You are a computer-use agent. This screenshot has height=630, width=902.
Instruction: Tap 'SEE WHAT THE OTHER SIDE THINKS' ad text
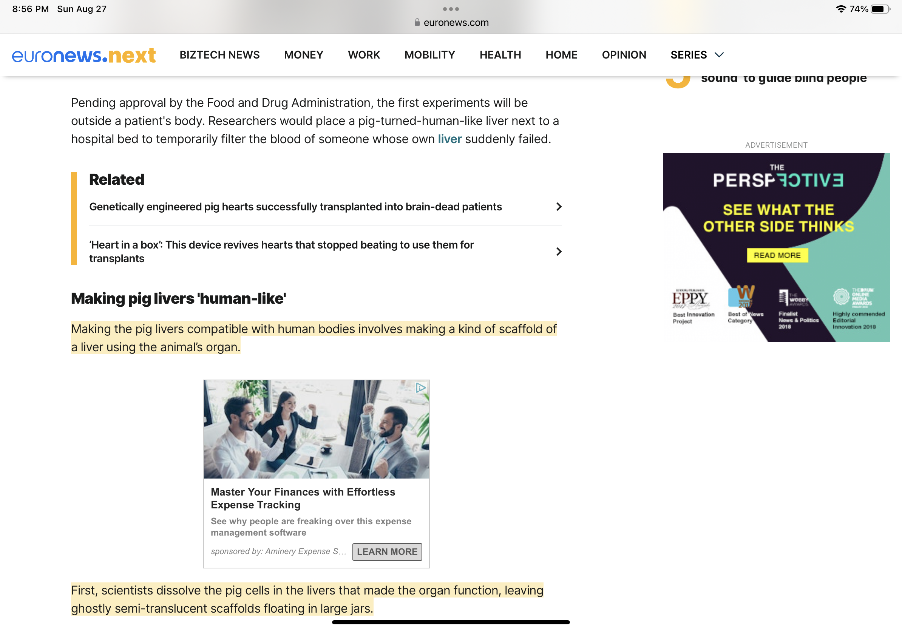pos(778,218)
